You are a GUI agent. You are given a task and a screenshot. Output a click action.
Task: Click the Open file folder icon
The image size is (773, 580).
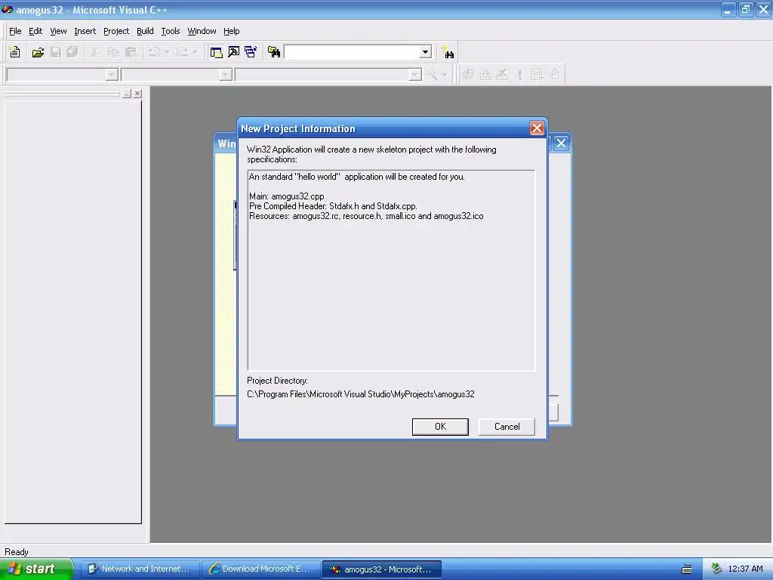[x=38, y=52]
